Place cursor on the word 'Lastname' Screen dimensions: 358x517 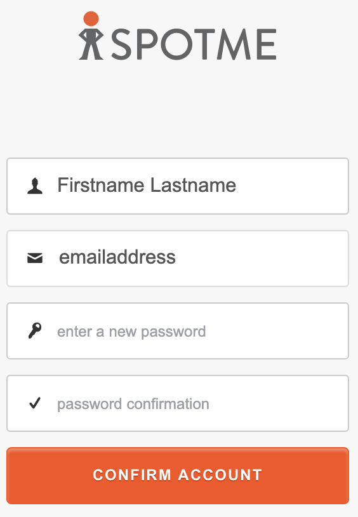193,185
